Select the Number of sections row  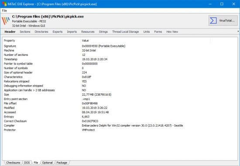click(120, 55)
